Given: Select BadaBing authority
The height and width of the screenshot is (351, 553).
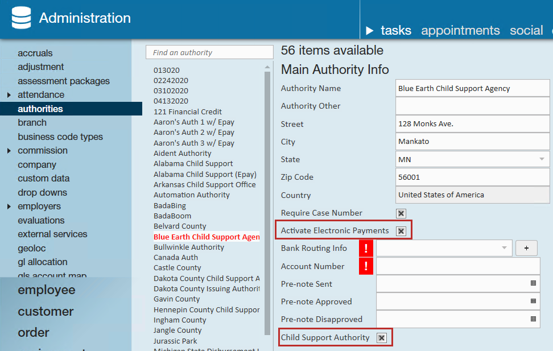Looking at the screenshot, I should pyautogui.click(x=170, y=206).
